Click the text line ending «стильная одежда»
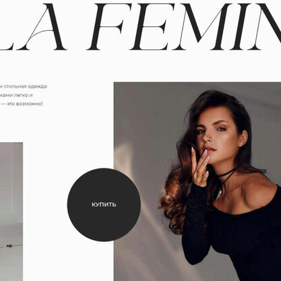 (x=24, y=86)
